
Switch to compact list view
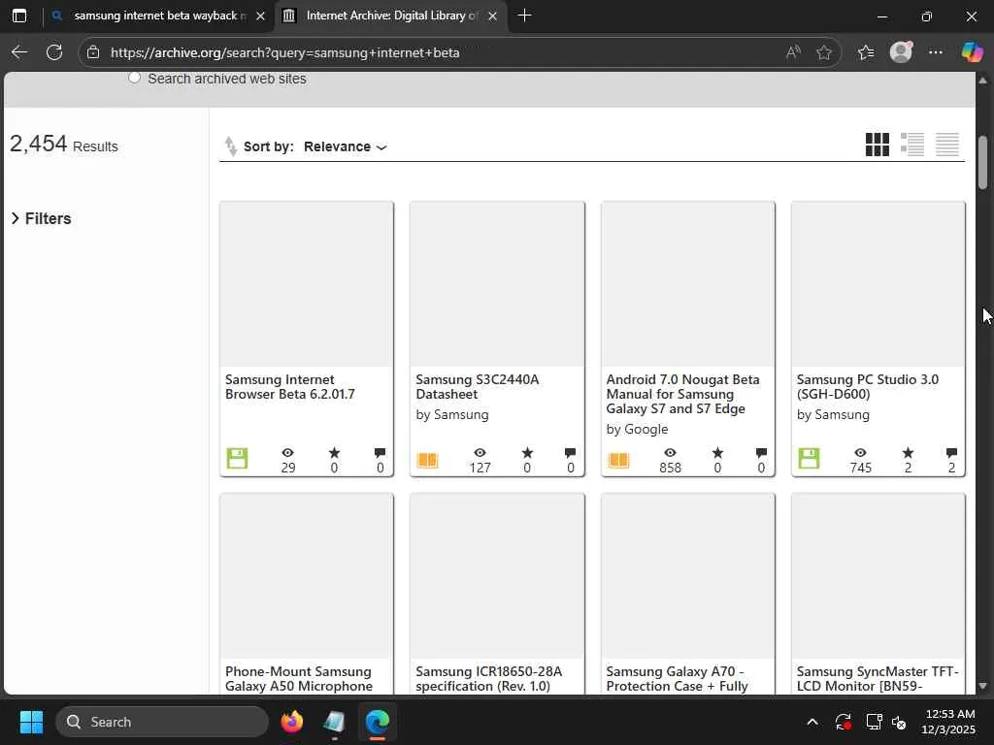click(x=947, y=145)
